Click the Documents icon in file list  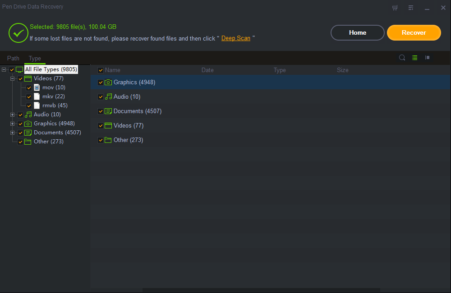pos(108,111)
